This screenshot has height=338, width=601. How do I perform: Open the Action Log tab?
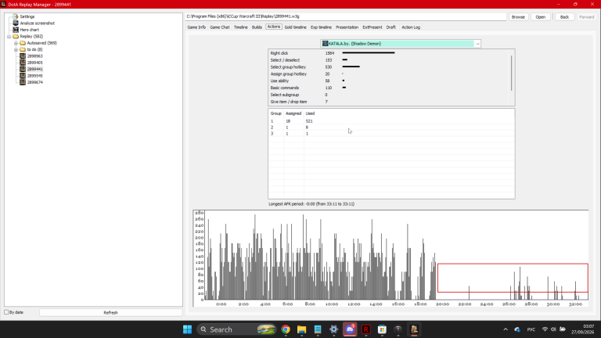tap(411, 27)
